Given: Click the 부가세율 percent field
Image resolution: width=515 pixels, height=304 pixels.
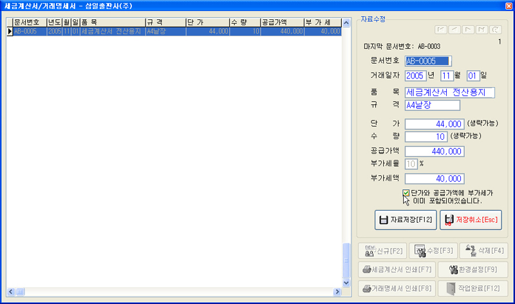Looking at the screenshot, I should [x=411, y=164].
